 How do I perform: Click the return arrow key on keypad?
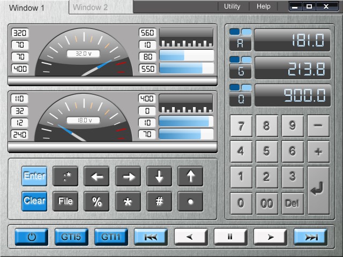(x=318, y=190)
